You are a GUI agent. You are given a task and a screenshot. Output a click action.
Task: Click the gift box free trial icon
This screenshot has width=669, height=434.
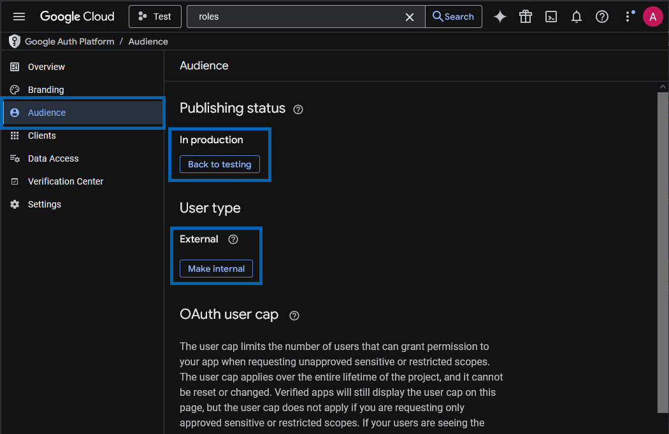[526, 17]
